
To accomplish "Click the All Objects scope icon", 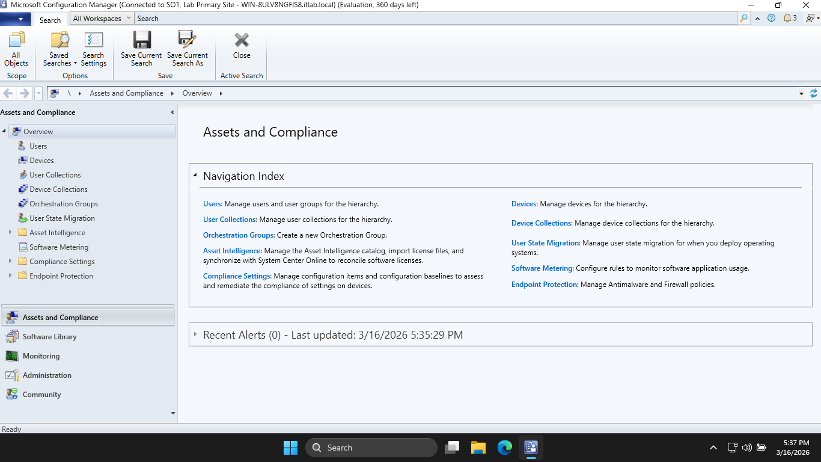I will click(16, 41).
